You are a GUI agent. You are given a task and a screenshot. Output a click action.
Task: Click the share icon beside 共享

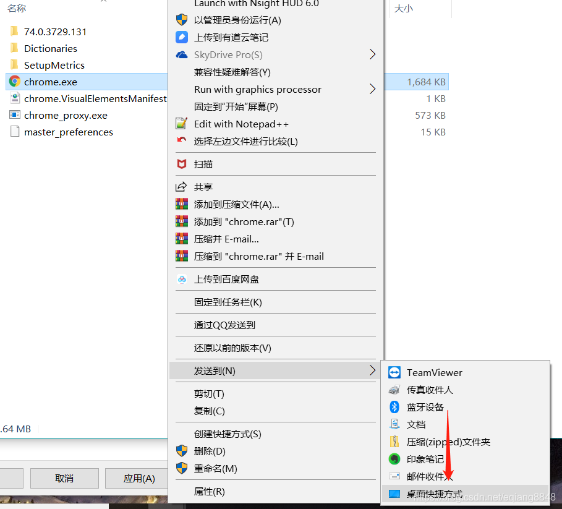point(181,187)
